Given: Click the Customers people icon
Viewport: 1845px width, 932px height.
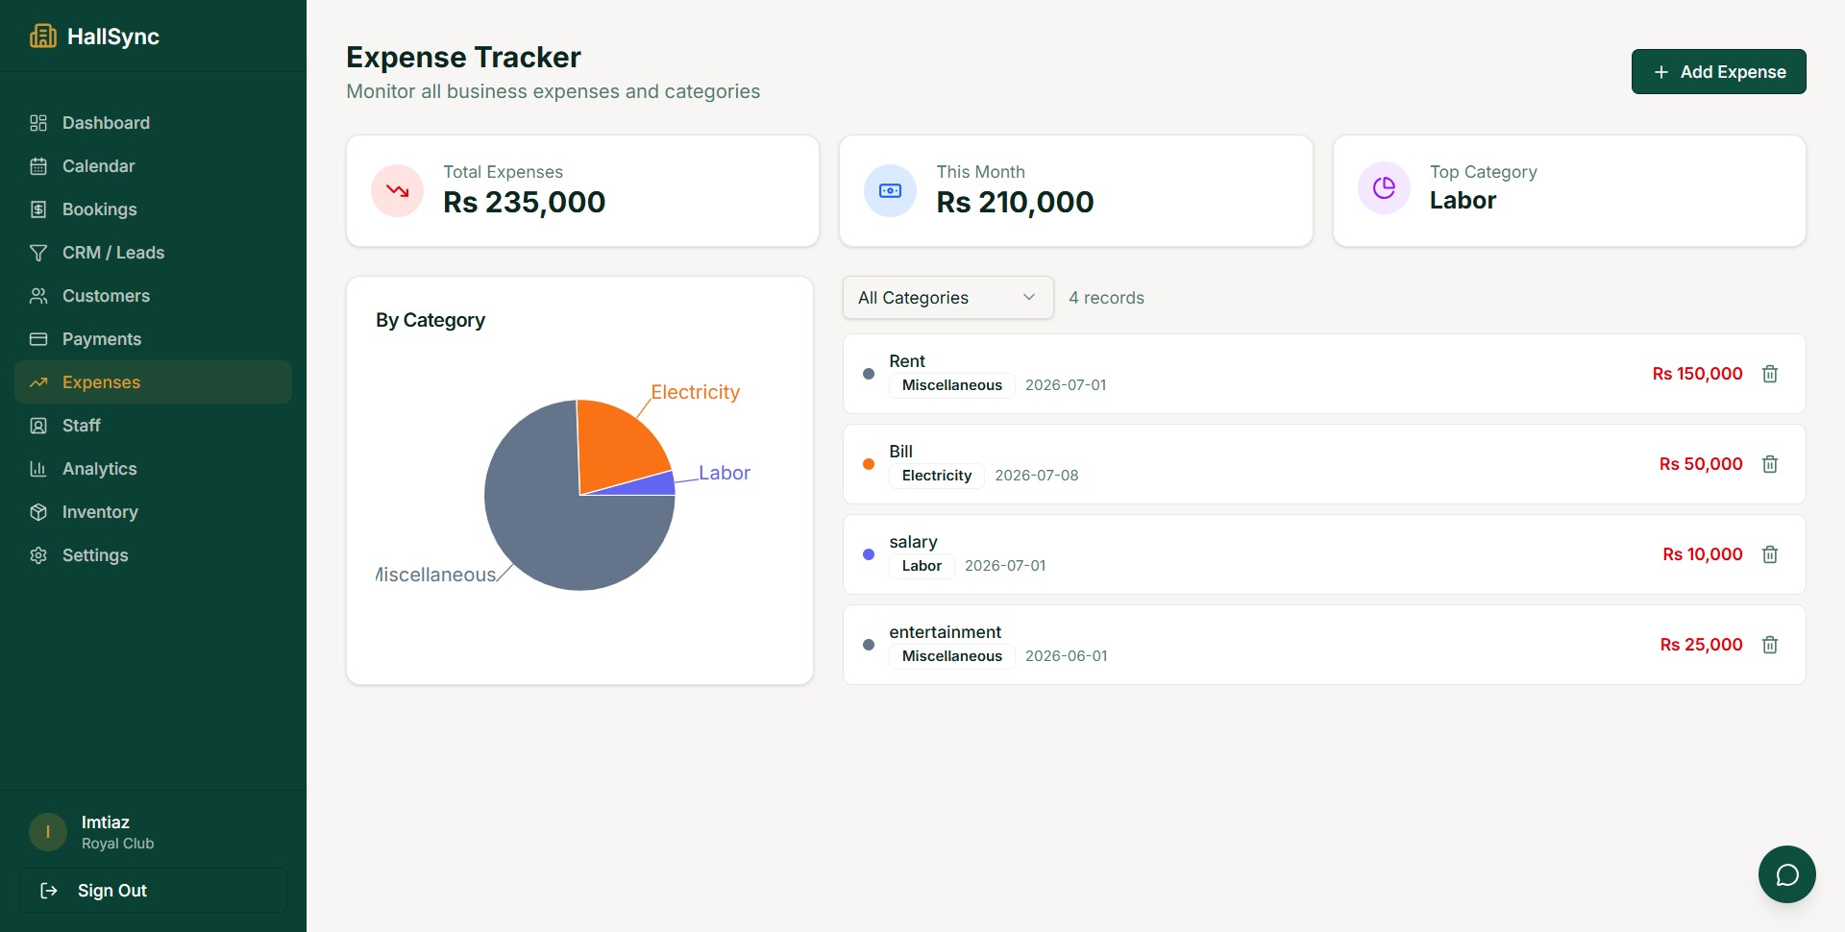Looking at the screenshot, I should [x=38, y=296].
